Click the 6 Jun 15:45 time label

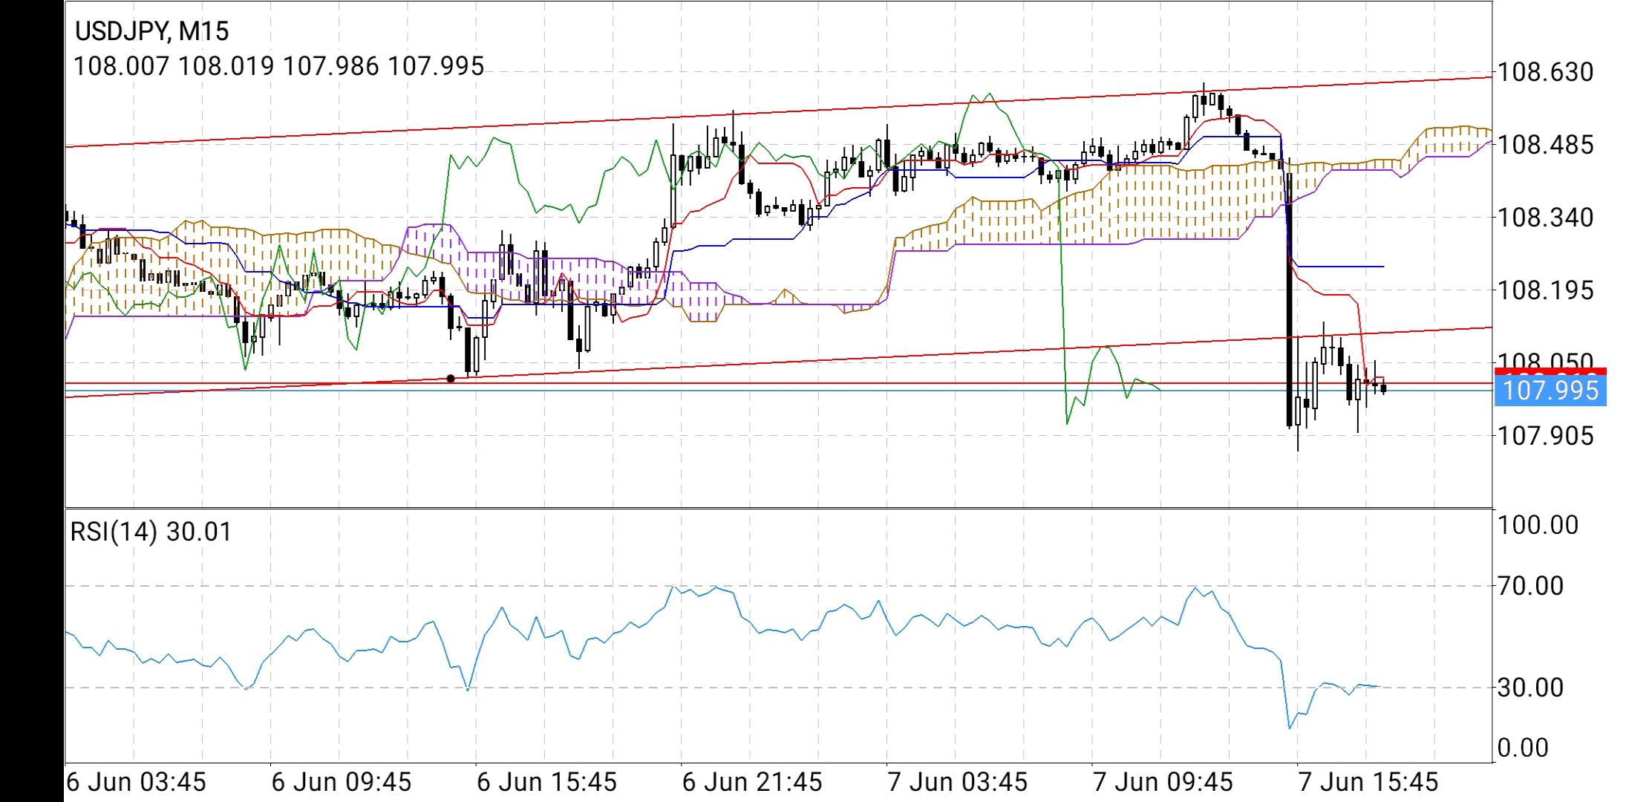(547, 782)
